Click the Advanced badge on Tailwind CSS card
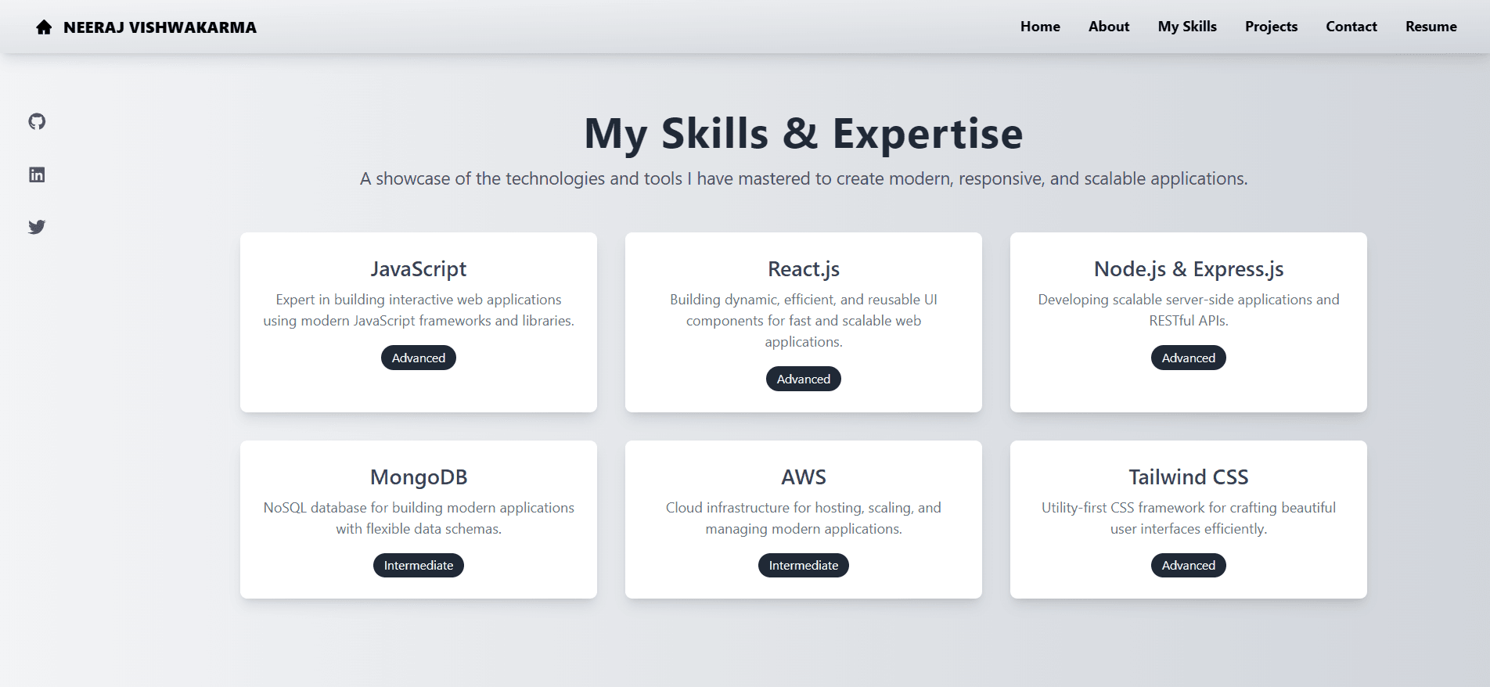The image size is (1490, 687). 1189,565
